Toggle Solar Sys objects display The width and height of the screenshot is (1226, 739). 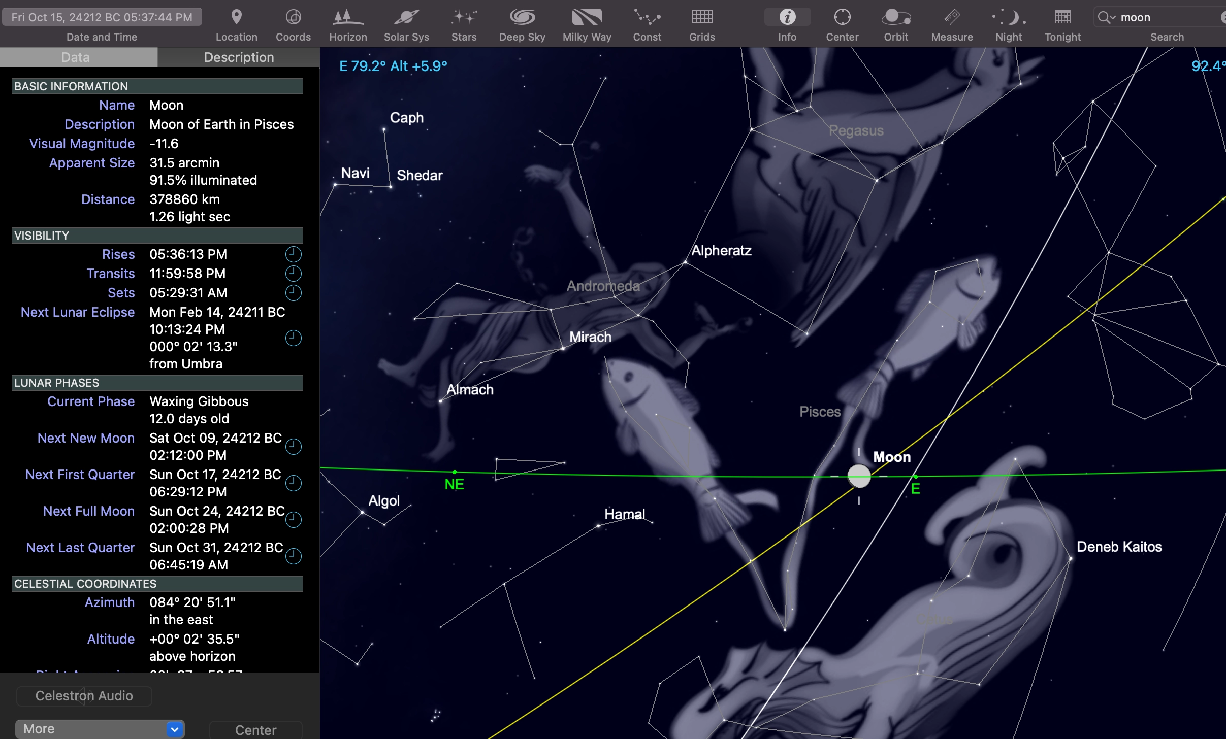point(406,17)
